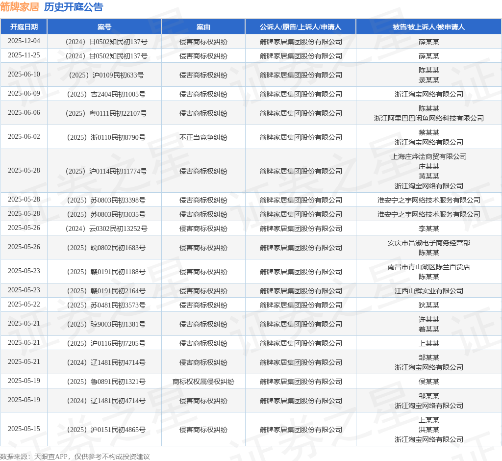Click defendant 李某某
Screen dimensions: 502x461
coord(428,229)
